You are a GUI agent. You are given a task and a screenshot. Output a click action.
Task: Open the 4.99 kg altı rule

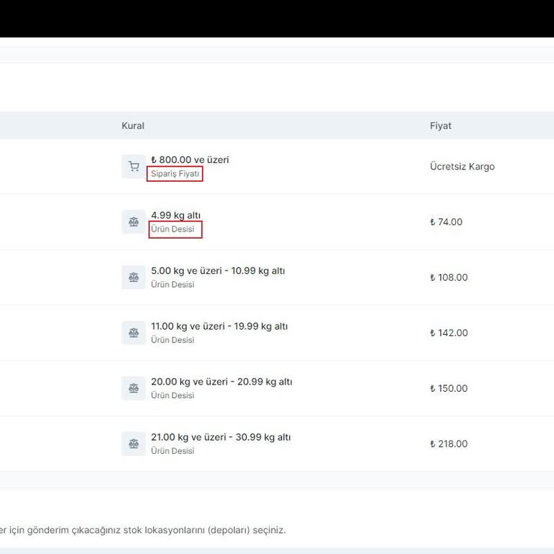click(176, 216)
